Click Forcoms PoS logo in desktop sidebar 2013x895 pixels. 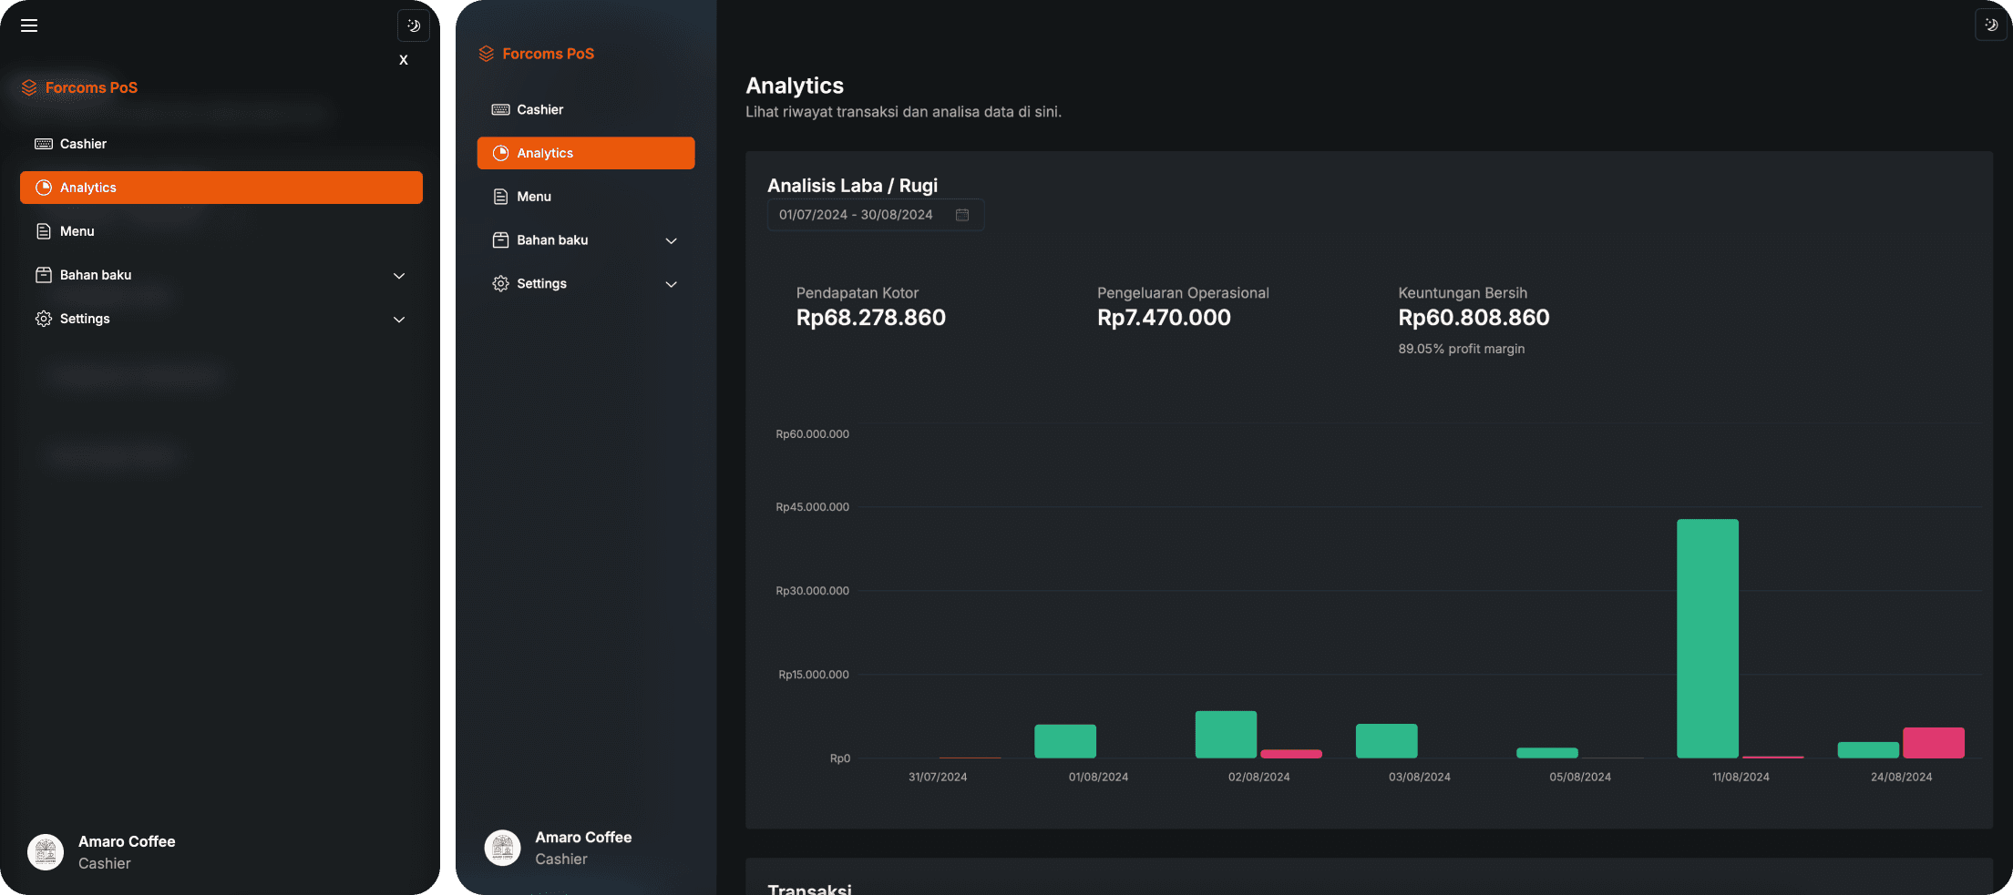tap(537, 54)
